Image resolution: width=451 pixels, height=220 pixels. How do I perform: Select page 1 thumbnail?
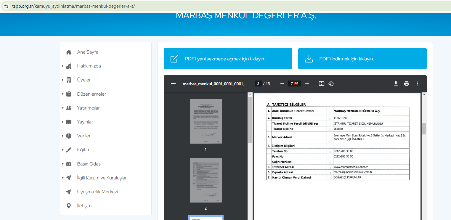(x=206, y=121)
